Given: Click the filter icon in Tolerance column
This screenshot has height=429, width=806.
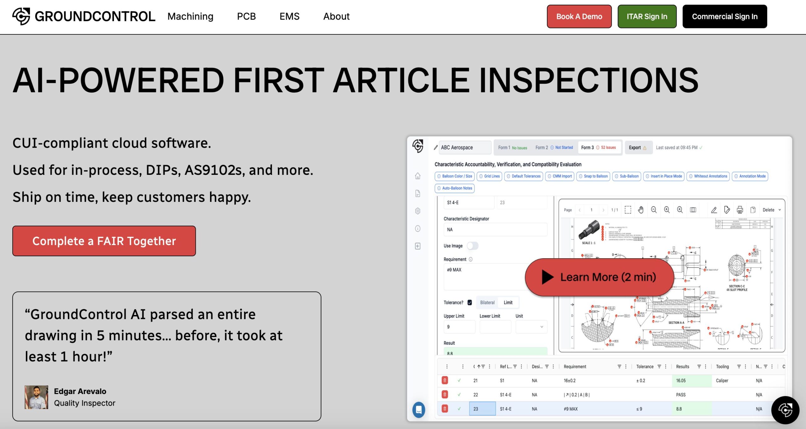Looking at the screenshot, I should pos(659,367).
